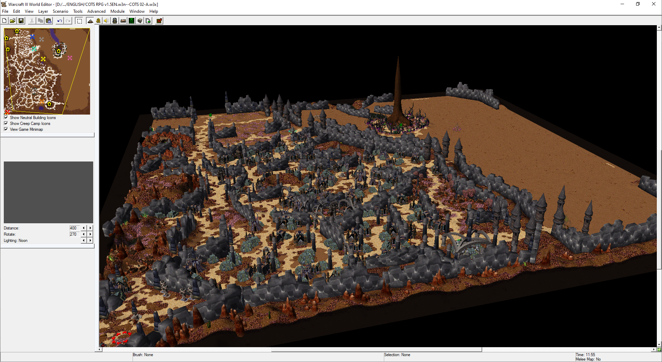Open the Campaign Editor icon
The height and width of the screenshot is (362, 662).
pos(123,21)
